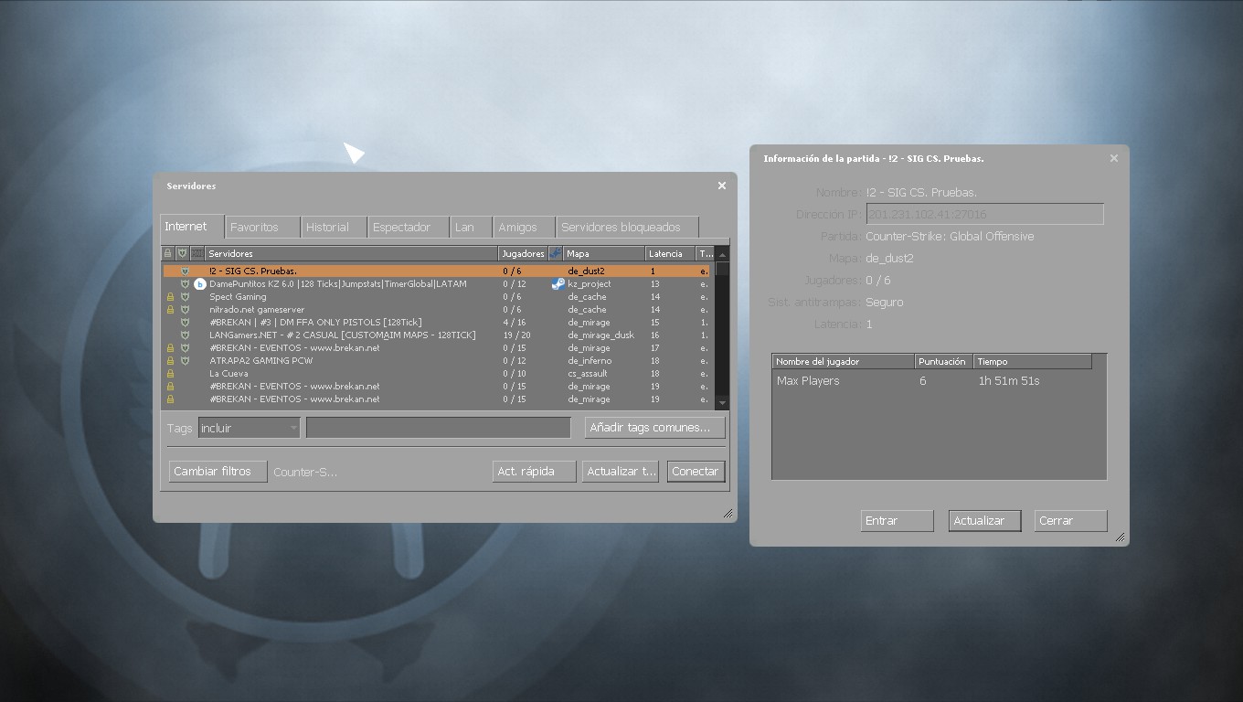Viewport: 1243px width, 702px height.
Task: Click lock icon on La Cueva row
Action: [x=170, y=374]
